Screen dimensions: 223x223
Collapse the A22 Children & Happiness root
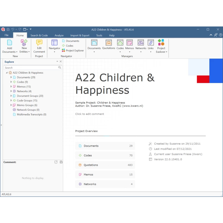tap(7, 73)
